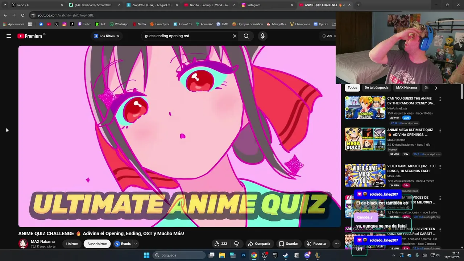Open the YouTube hamburger guide menu
This screenshot has height=261, width=464.
9,36
